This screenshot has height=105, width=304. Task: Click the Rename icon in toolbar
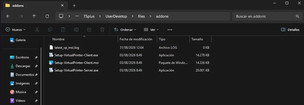tap(76, 29)
